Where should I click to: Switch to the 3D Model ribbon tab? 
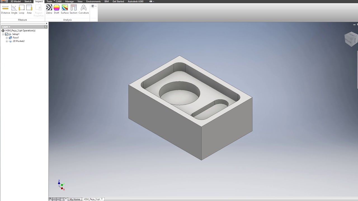click(x=15, y=1)
